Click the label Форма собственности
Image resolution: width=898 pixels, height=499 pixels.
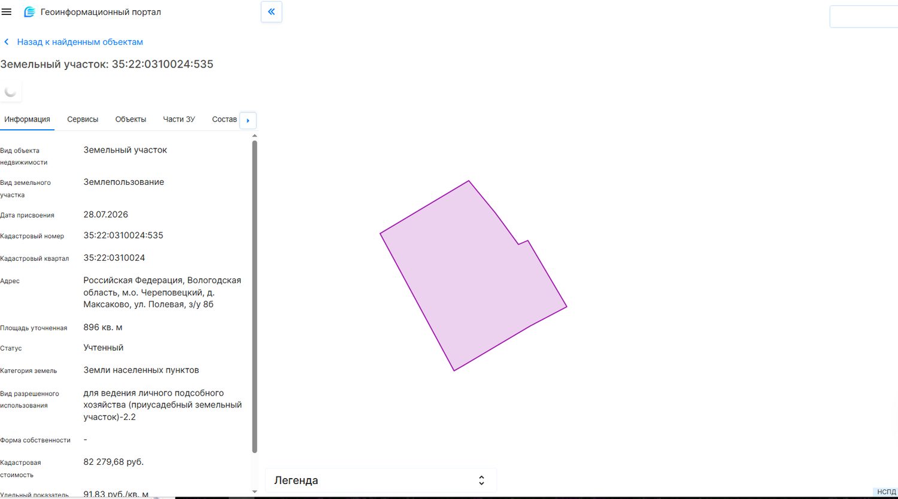pos(35,440)
